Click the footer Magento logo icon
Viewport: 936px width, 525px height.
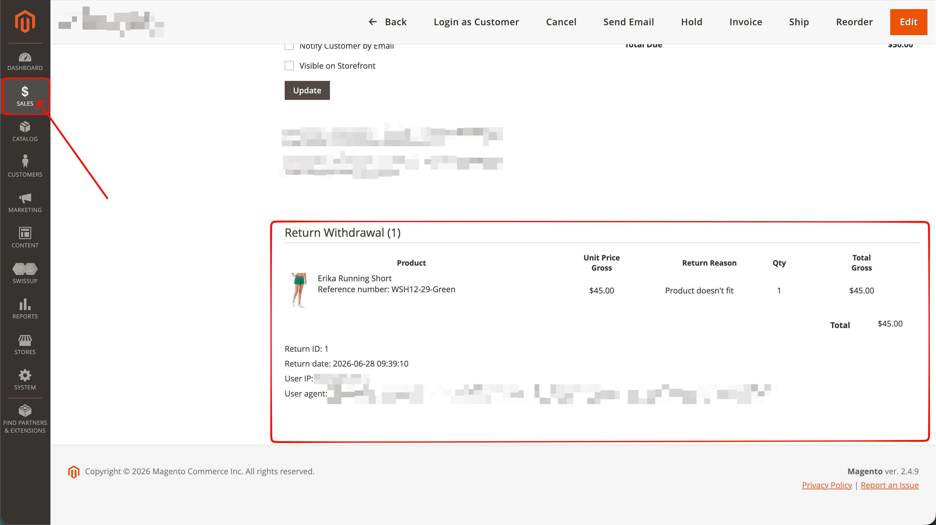coord(73,472)
